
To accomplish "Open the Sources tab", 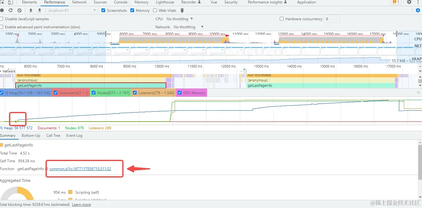I will pyautogui.click(x=100, y=2).
